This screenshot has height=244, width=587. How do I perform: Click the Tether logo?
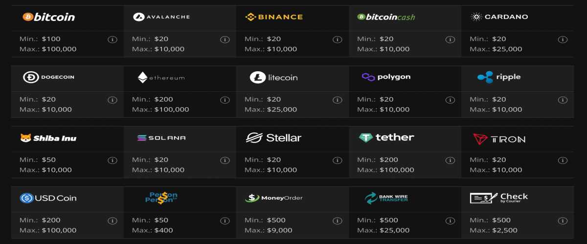[386, 138]
